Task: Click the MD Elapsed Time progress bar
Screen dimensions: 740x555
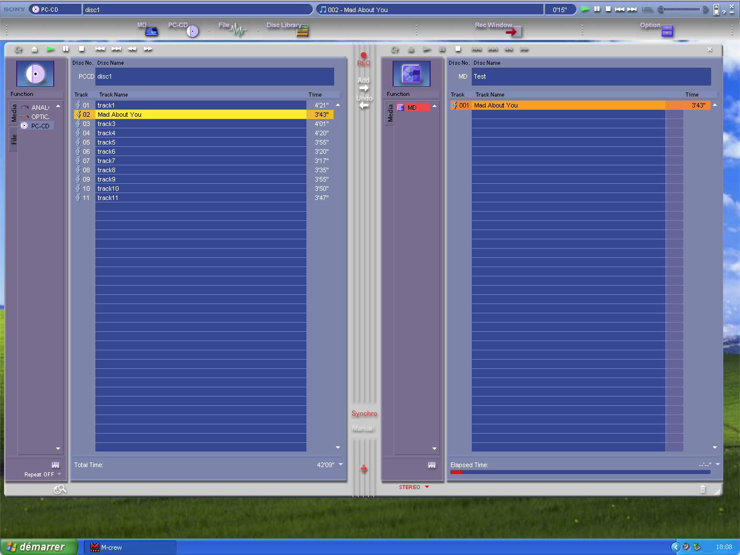Action: pyautogui.click(x=580, y=472)
